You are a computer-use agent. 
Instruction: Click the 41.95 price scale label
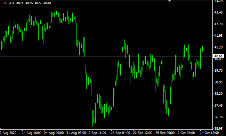pos(218,36)
